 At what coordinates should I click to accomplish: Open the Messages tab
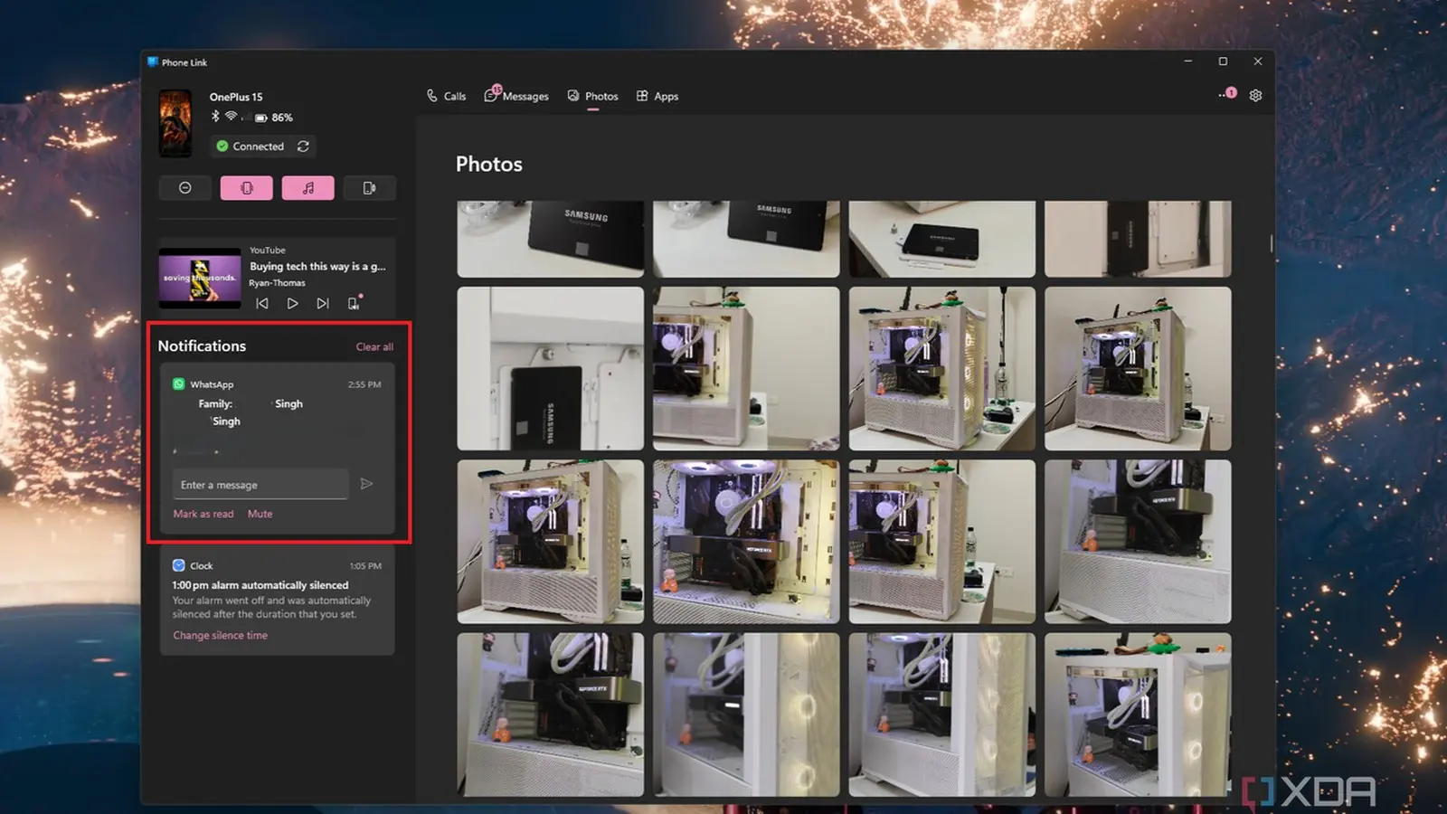point(516,95)
